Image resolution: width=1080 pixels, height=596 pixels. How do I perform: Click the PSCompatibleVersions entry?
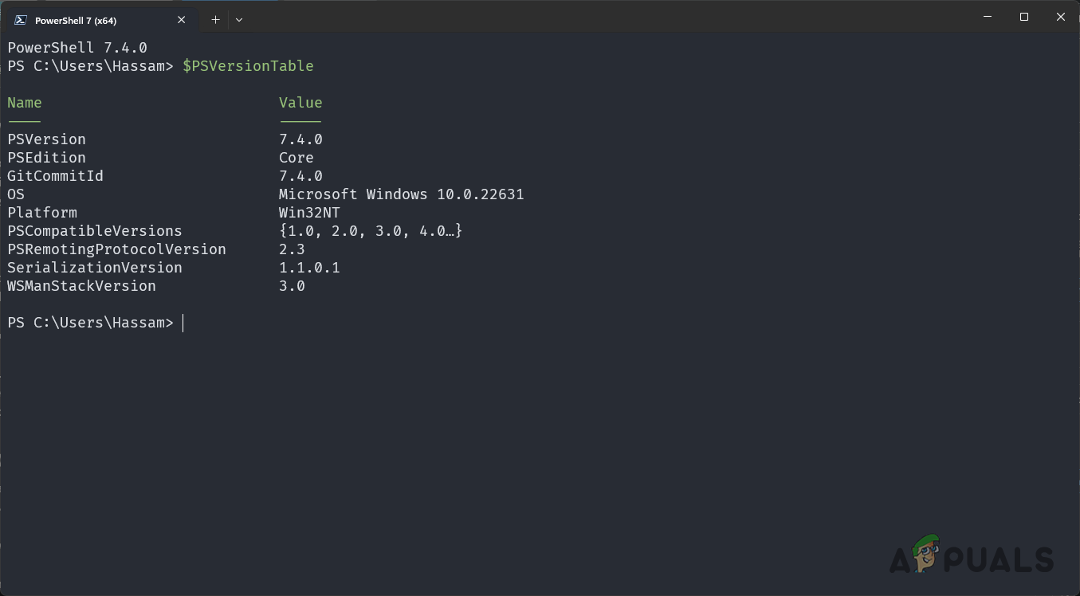pos(94,230)
